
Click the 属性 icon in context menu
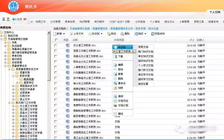click(115, 114)
